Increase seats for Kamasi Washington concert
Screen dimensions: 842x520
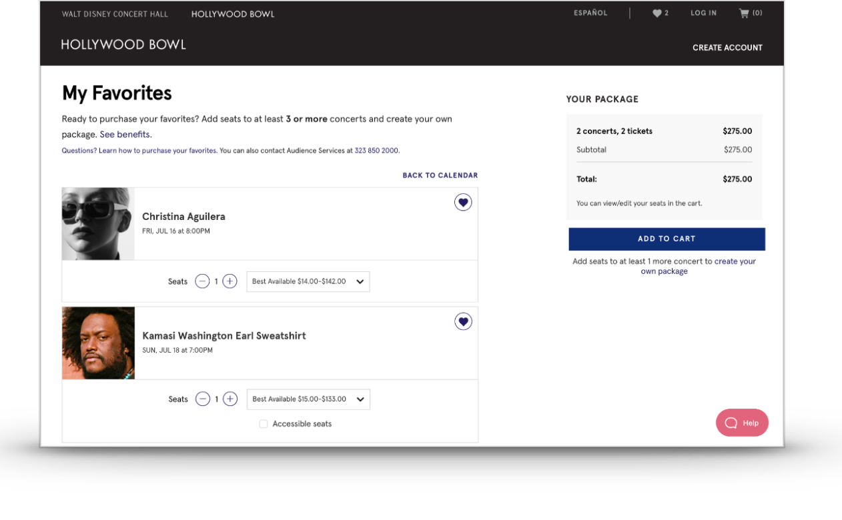[x=230, y=399]
